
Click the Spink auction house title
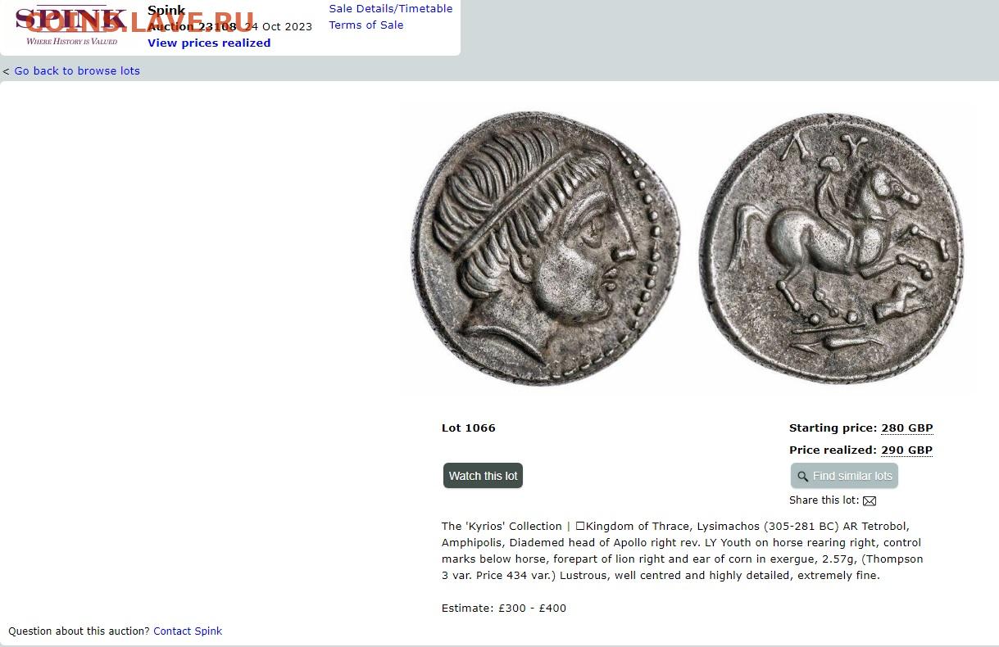166,10
